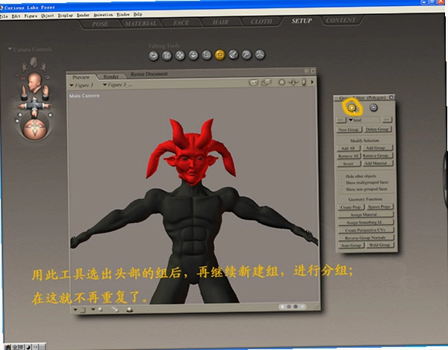This screenshot has width=448, height=350.
Task: Click the highlighted Grouping tool icon
Action: point(220,54)
